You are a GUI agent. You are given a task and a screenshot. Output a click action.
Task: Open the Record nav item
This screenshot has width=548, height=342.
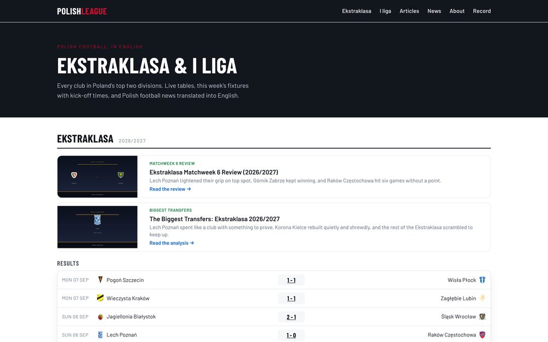(x=482, y=11)
